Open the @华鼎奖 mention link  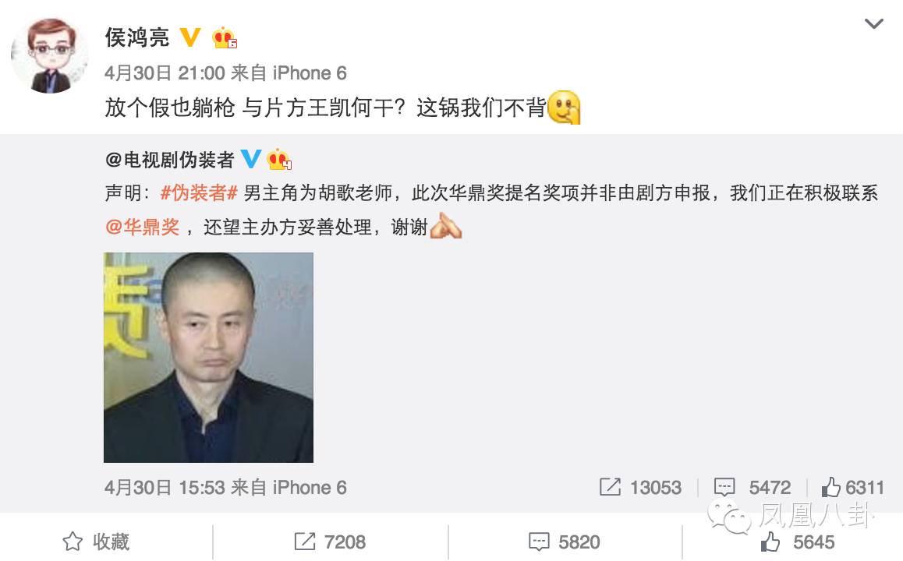(x=142, y=228)
